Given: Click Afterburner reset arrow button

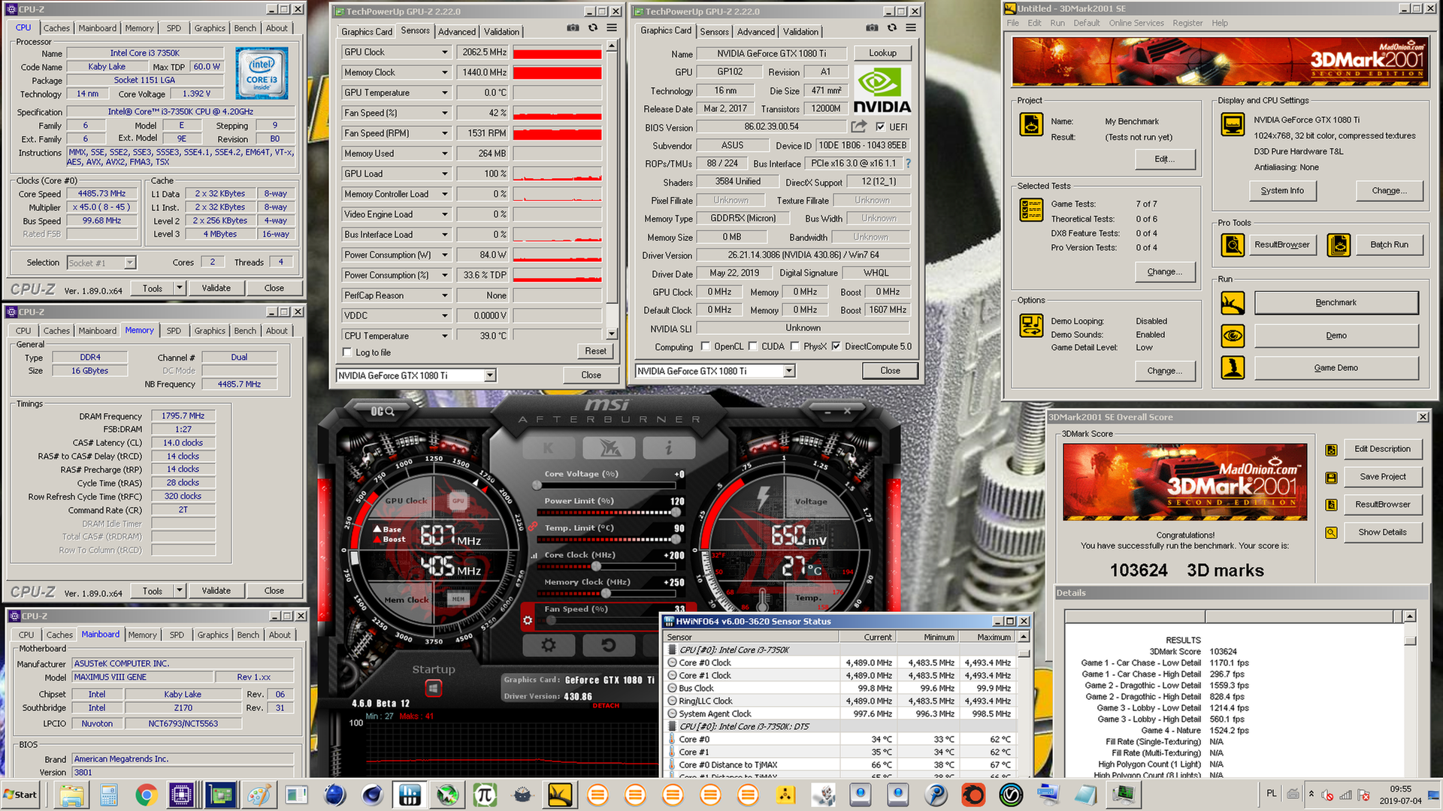Looking at the screenshot, I should point(609,645).
